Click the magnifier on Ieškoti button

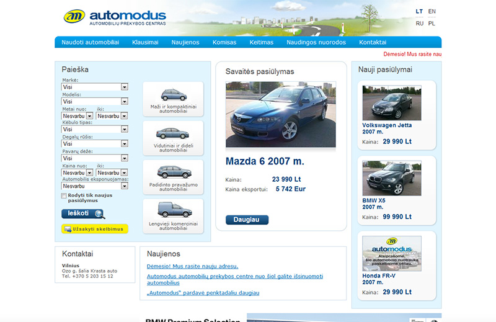coord(100,214)
